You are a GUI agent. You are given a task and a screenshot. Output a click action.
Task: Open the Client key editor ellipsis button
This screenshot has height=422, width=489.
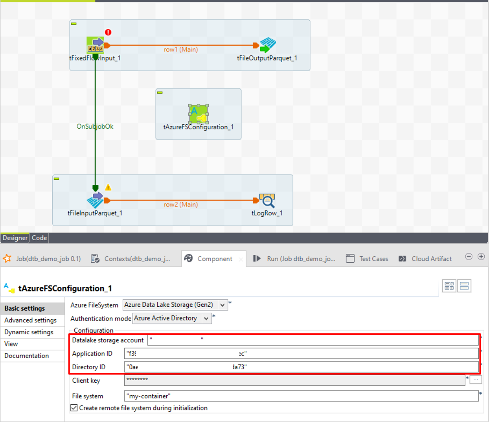(476, 380)
